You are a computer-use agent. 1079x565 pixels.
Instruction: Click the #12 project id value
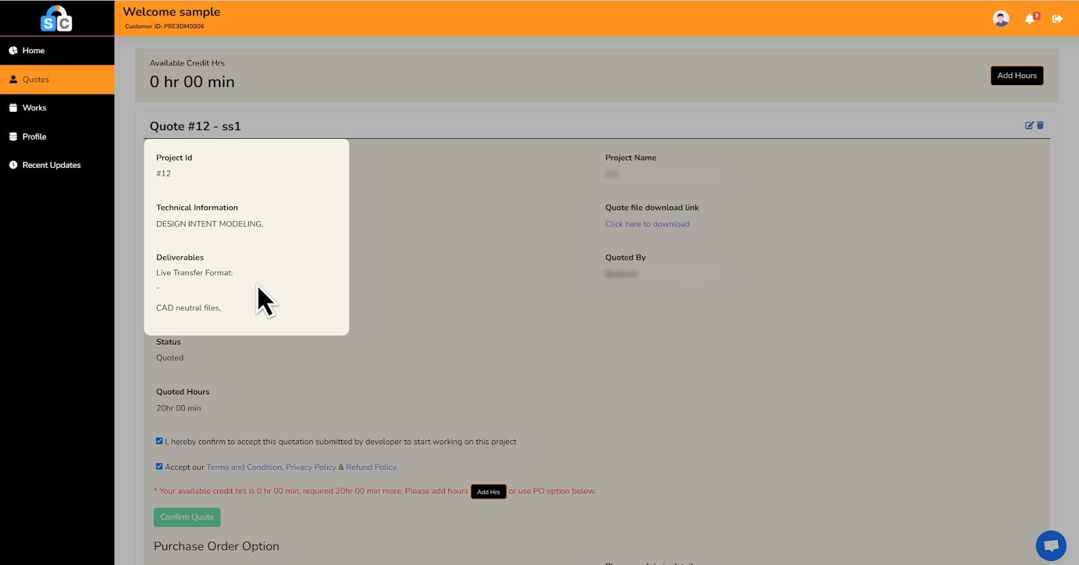point(163,173)
